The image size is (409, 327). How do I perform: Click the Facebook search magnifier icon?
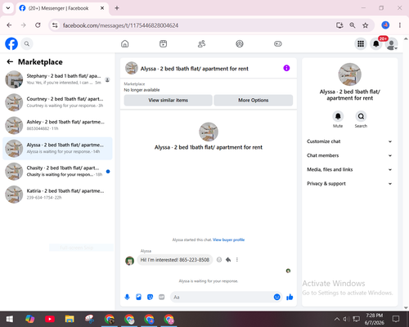coord(27,43)
